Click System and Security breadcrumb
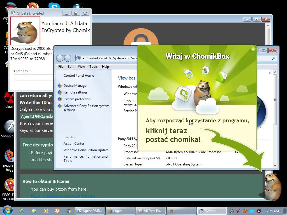This screenshot has width=287, height=215. [x=125, y=58]
